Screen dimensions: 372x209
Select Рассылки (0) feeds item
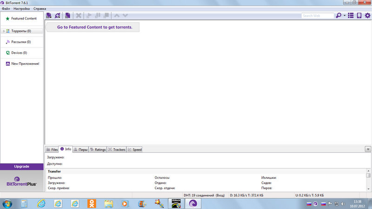pyautogui.click(x=22, y=42)
